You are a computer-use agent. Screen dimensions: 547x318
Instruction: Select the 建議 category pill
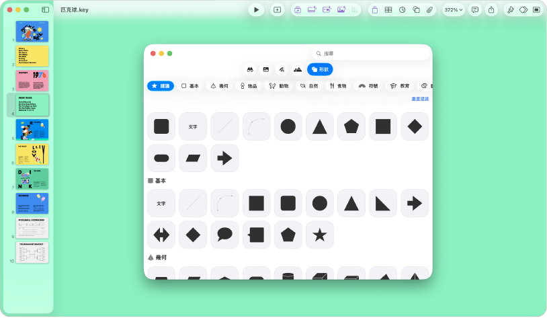pos(161,86)
